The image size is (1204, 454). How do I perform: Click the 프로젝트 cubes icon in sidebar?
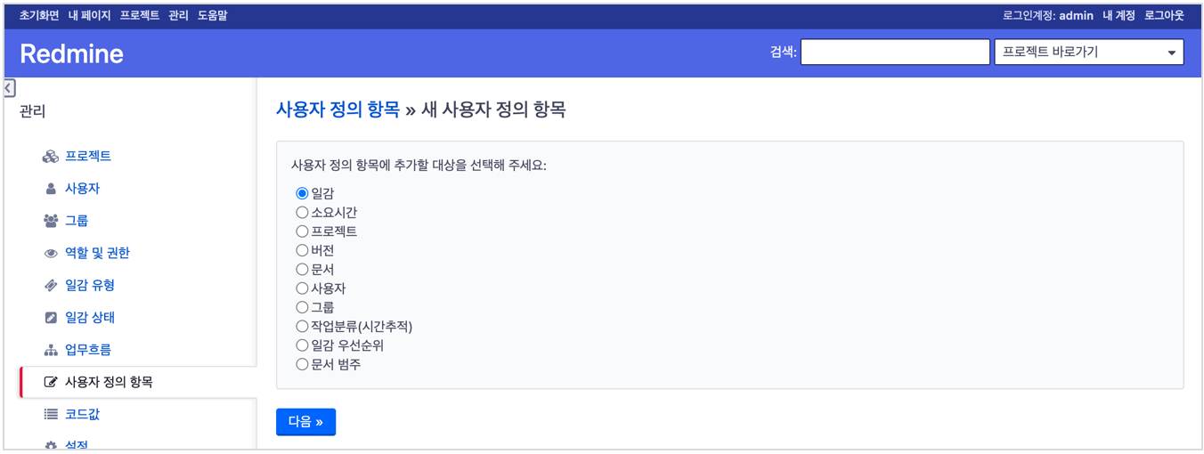[x=51, y=157]
